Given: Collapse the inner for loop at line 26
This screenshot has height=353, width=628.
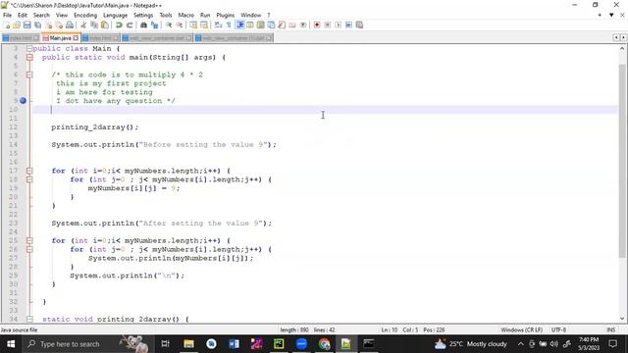Looking at the screenshot, I should coord(29,249).
